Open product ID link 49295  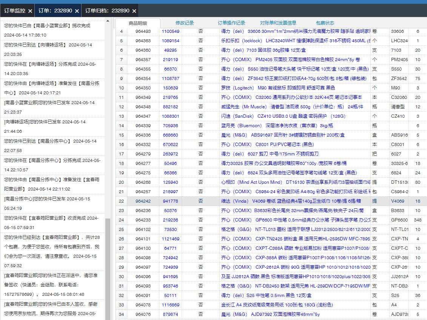(x=171, y=50)
